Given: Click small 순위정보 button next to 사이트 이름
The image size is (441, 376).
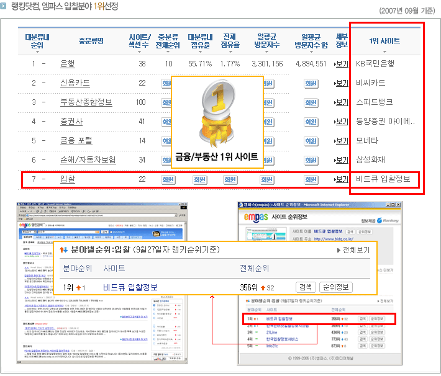Looking at the screenshot, I should point(365,232).
